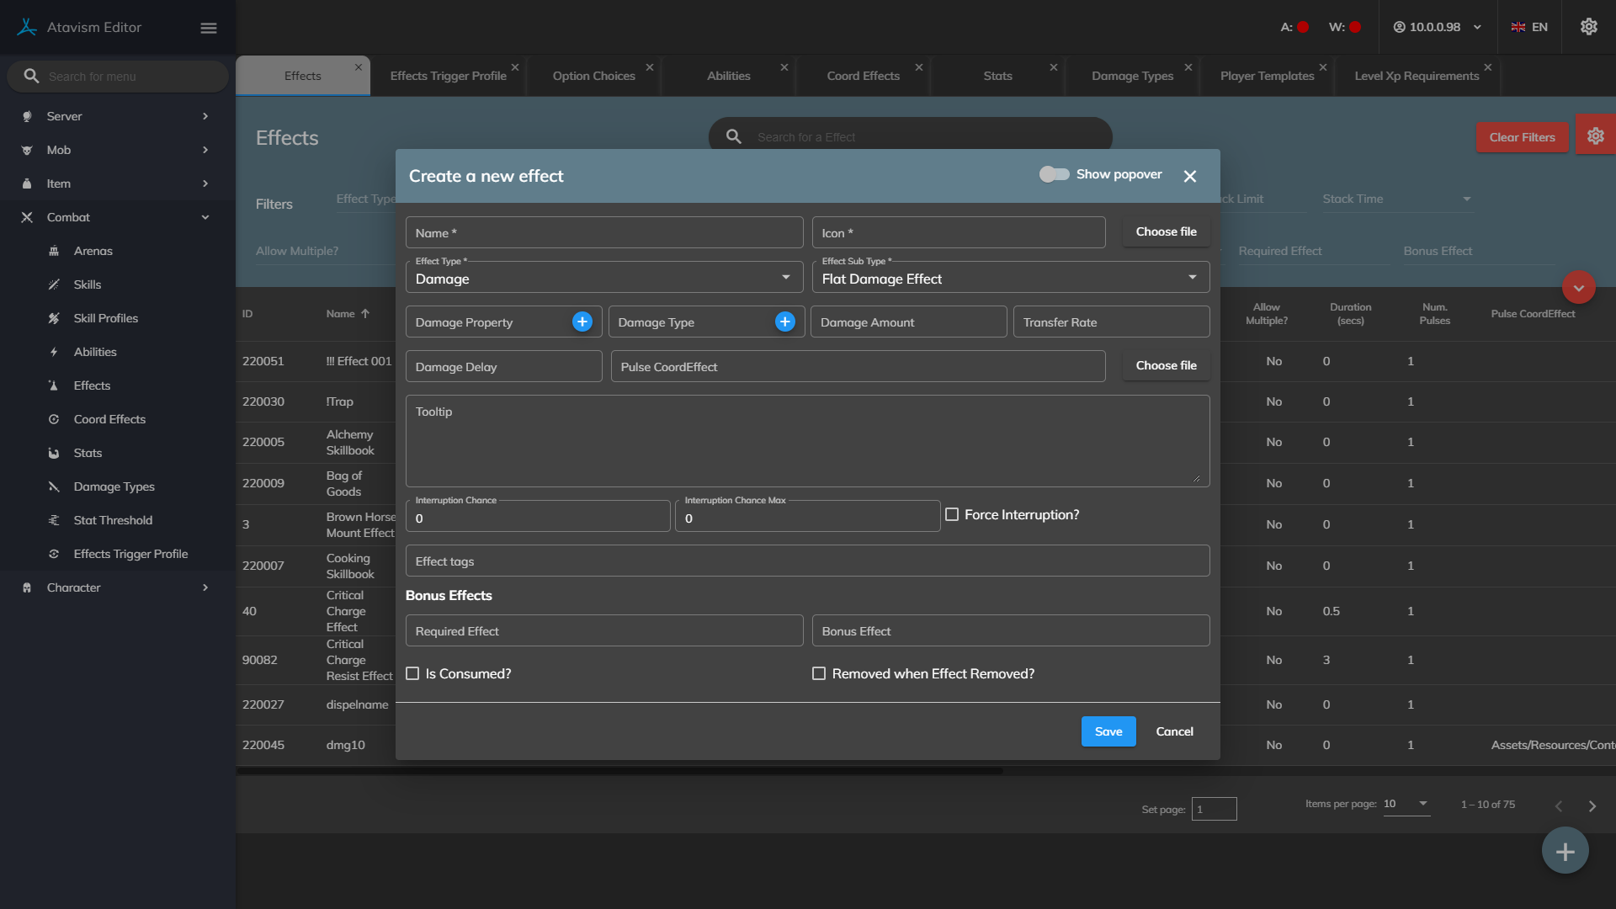The height and width of the screenshot is (909, 1616).
Task: Toggle the Show popover switch
Action: pos(1054,174)
